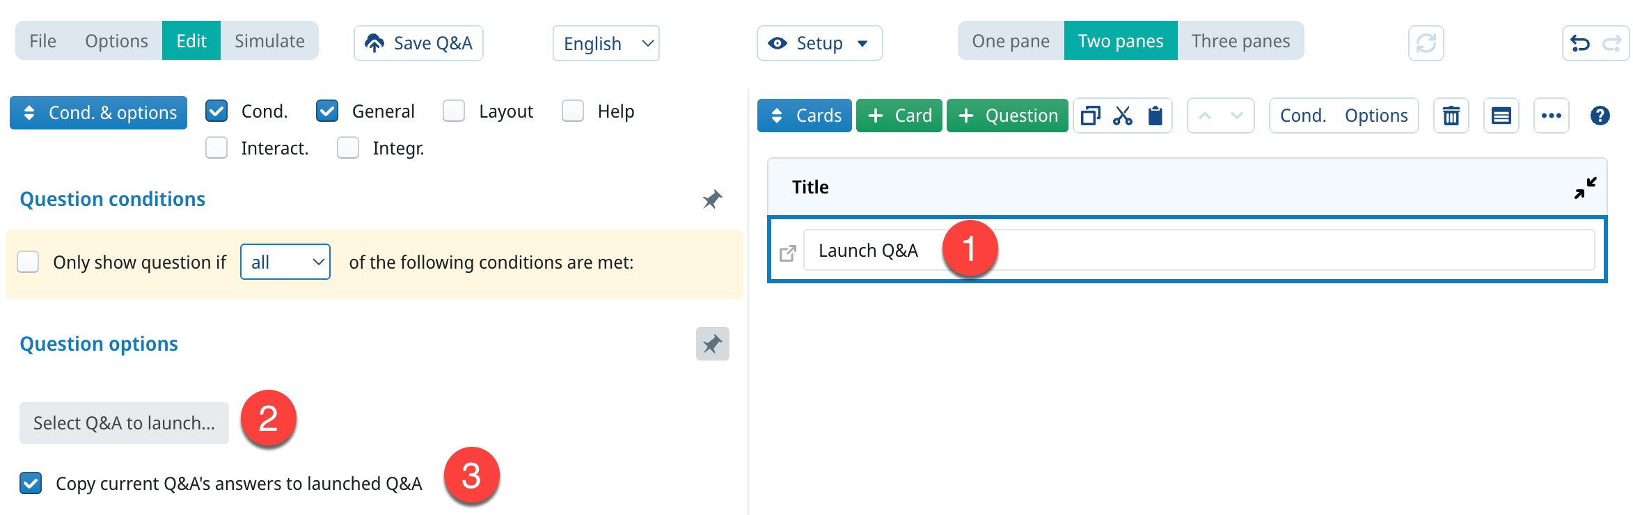Click the copy icon in cards toolbar
The image size is (1633, 515).
coord(1090,116)
